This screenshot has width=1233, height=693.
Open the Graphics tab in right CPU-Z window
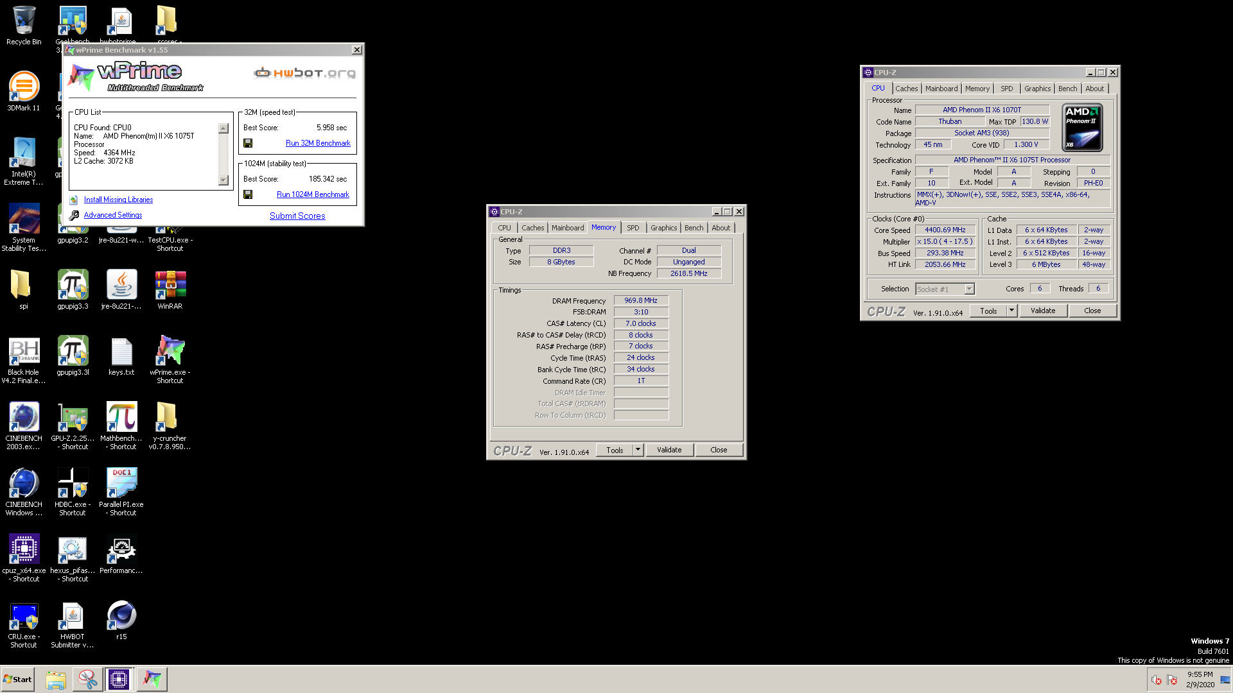point(1037,89)
